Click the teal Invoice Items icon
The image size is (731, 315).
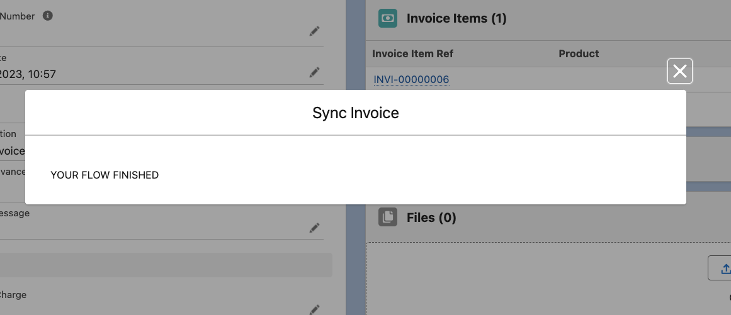388,18
